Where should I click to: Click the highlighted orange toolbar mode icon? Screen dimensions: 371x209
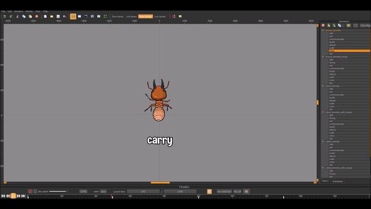point(73,16)
